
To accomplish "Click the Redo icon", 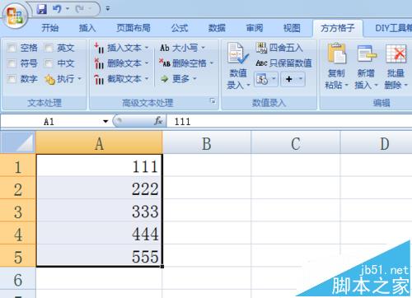I will [x=80, y=9].
